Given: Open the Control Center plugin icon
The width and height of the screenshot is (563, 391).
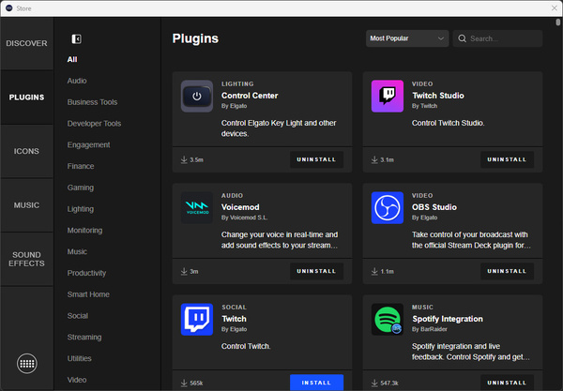Looking at the screenshot, I should click(x=197, y=97).
